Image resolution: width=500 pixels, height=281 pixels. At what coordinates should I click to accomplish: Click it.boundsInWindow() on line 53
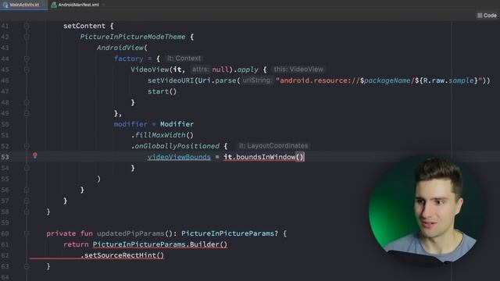click(x=264, y=157)
